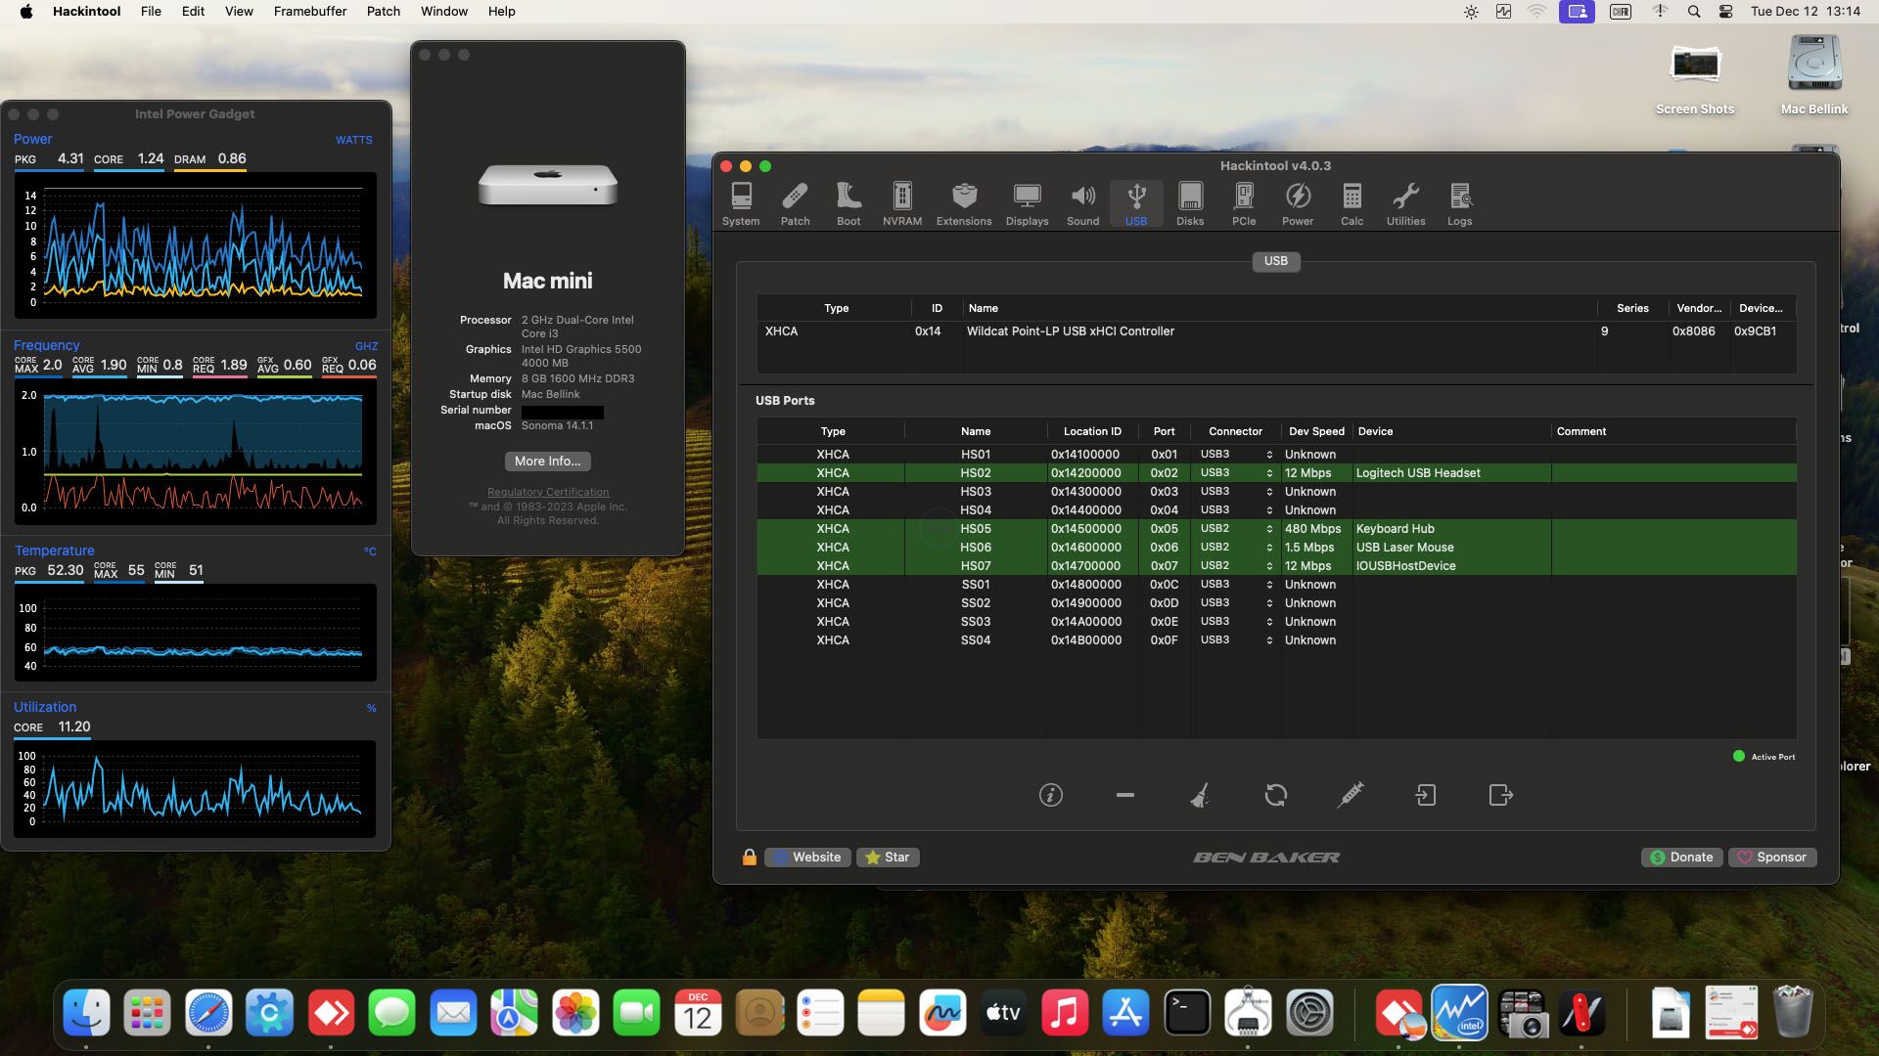Open System Settings from the Dock
The width and height of the screenshot is (1879, 1056).
[1309, 1013]
